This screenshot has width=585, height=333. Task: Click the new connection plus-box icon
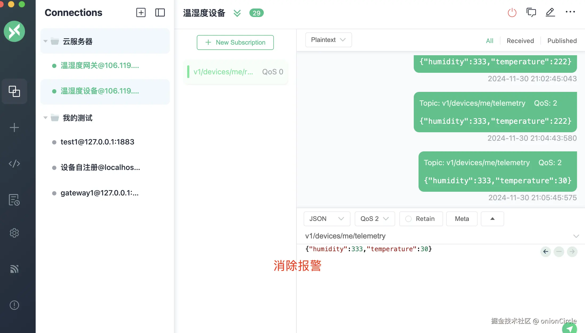tap(141, 12)
